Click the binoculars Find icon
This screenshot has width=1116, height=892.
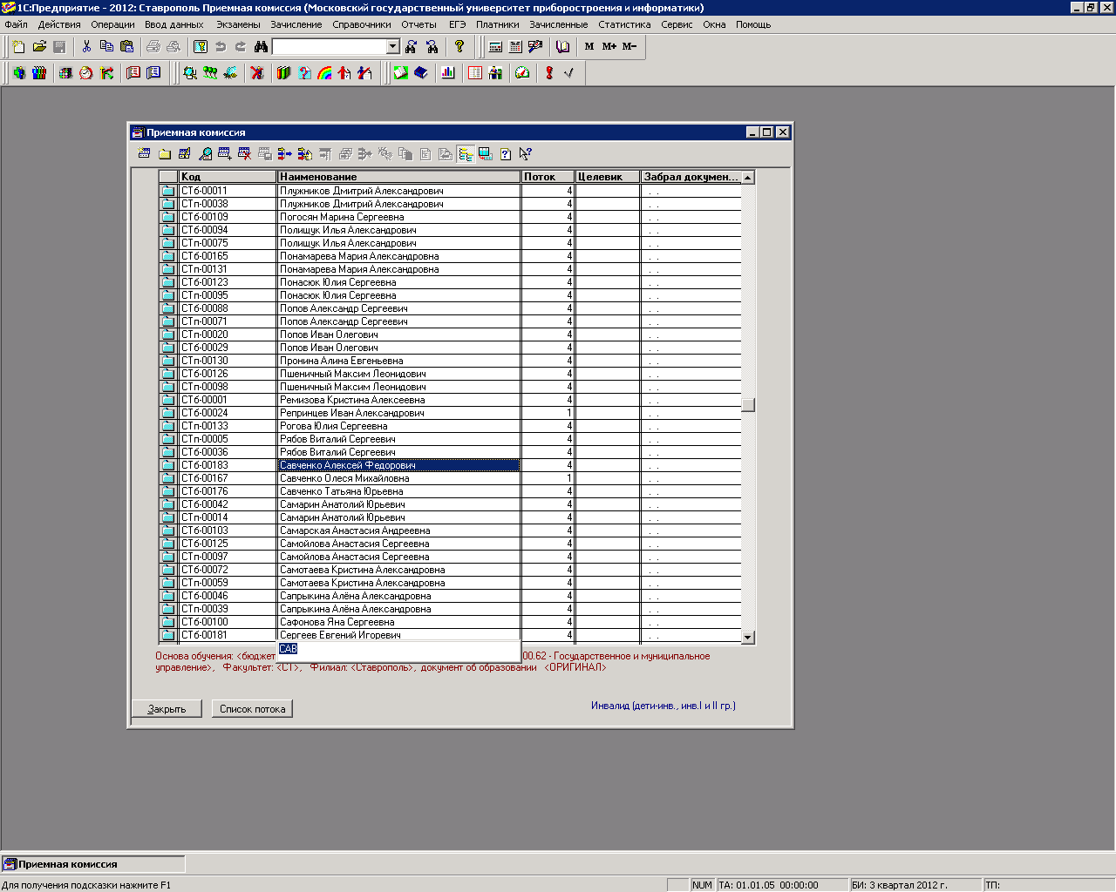pos(261,46)
